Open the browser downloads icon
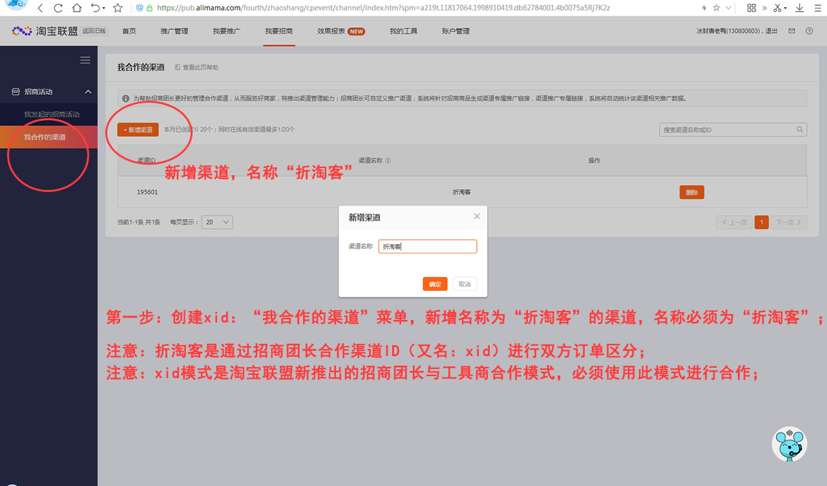 (x=800, y=8)
